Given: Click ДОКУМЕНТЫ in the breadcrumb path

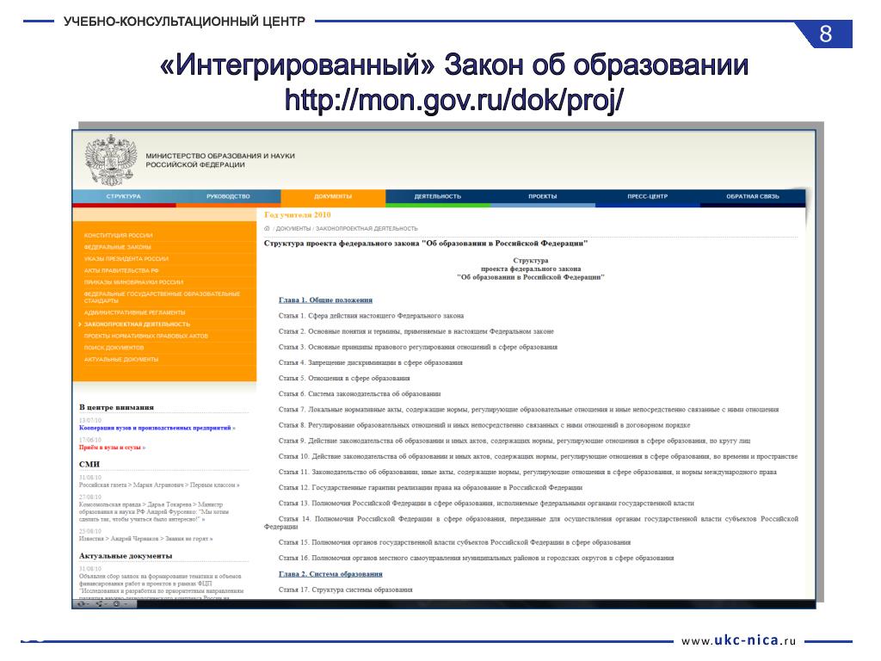Looking at the screenshot, I should click(x=293, y=229).
